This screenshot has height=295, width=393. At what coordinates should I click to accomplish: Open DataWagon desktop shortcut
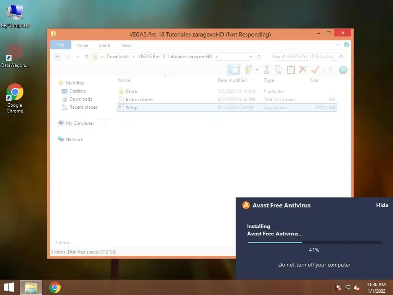point(15,56)
